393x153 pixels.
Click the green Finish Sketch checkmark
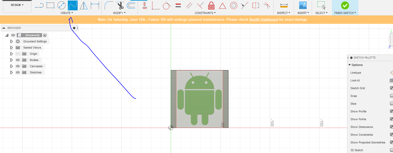[345, 5]
